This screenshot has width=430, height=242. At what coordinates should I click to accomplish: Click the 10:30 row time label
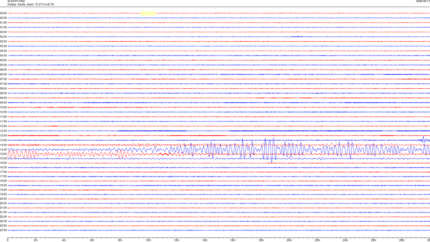[3, 112]
